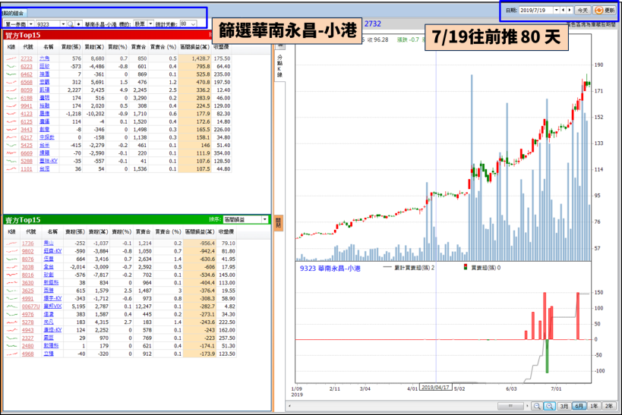Viewport: 622px width, 415px height.
Task: Open stock code link 8059
Action: pyautogui.click(x=27, y=90)
